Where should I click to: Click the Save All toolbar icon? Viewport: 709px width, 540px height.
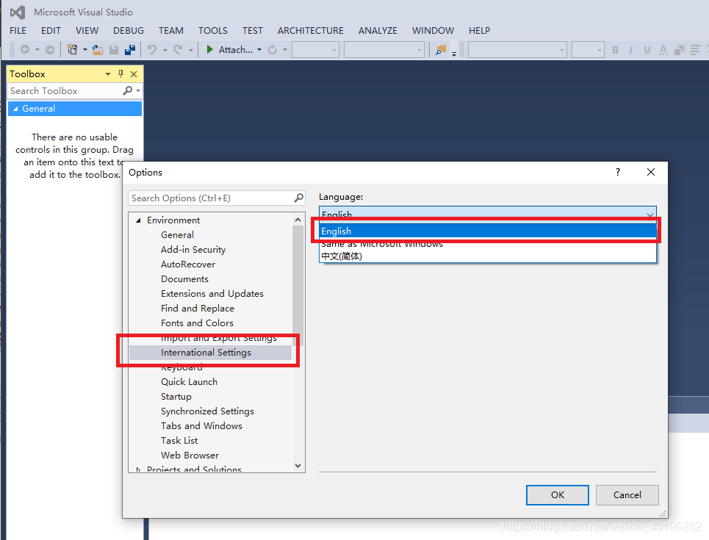tap(130, 50)
